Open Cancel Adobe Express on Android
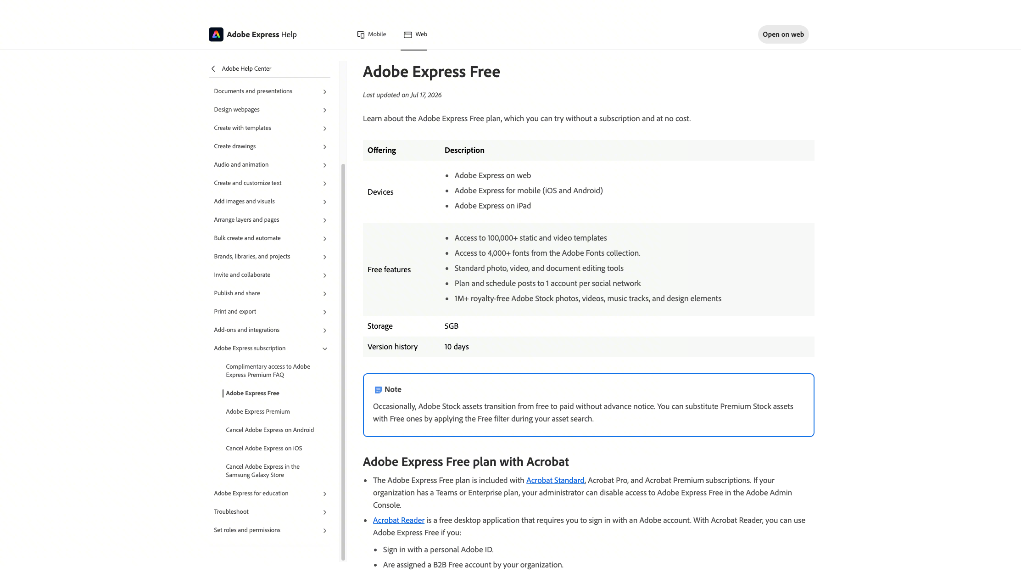The width and height of the screenshot is (1021, 578). pyautogui.click(x=270, y=430)
